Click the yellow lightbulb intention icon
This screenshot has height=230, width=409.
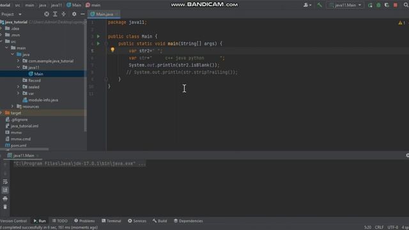point(112,50)
